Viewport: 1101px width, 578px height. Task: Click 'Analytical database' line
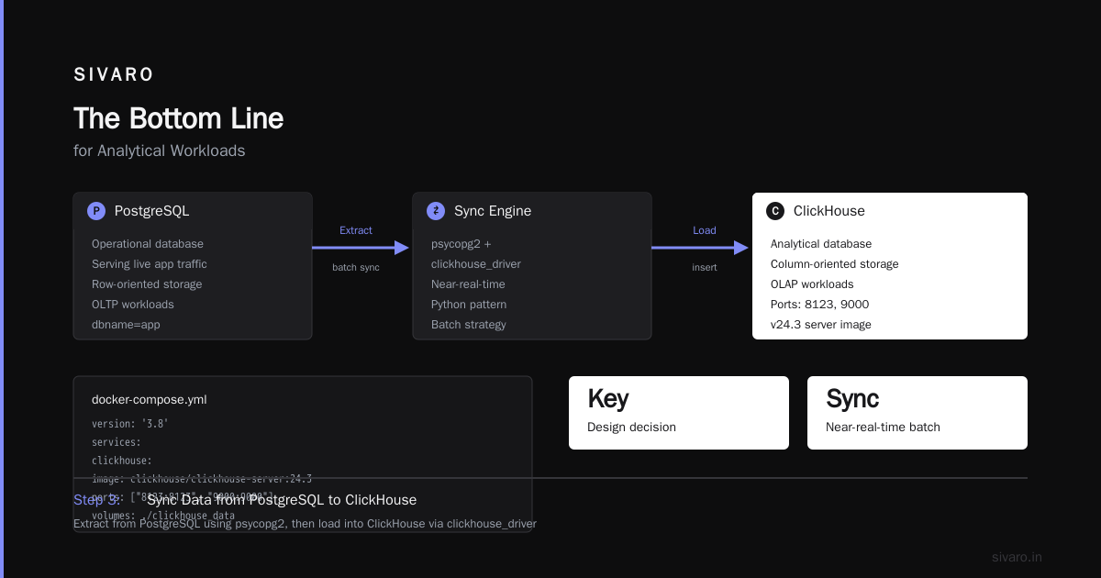click(x=821, y=244)
